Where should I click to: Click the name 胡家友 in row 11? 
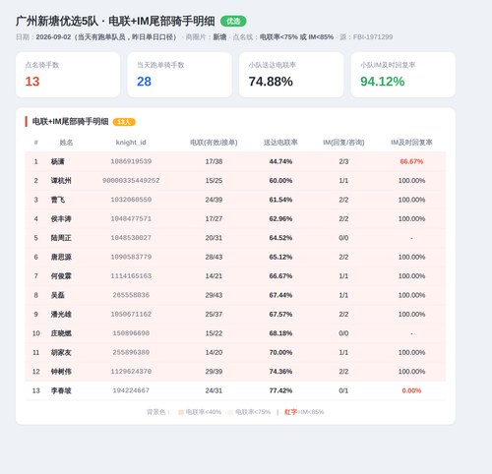pyautogui.click(x=61, y=353)
